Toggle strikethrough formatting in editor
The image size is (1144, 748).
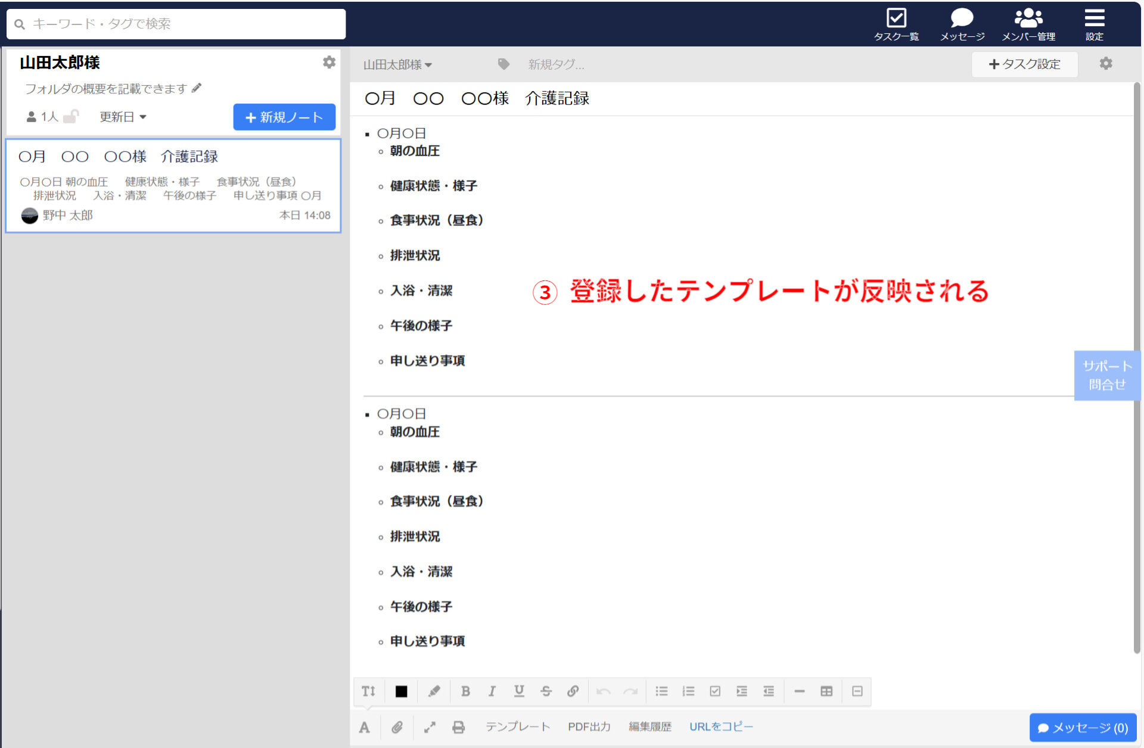click(546, 691)
